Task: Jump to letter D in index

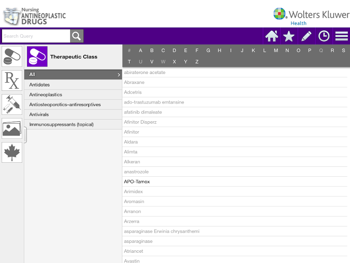Action: coord(174,51)
